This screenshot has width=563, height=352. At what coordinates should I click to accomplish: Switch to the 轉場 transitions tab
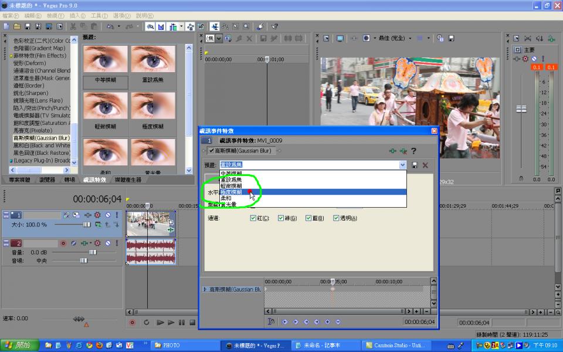(69, 180)
